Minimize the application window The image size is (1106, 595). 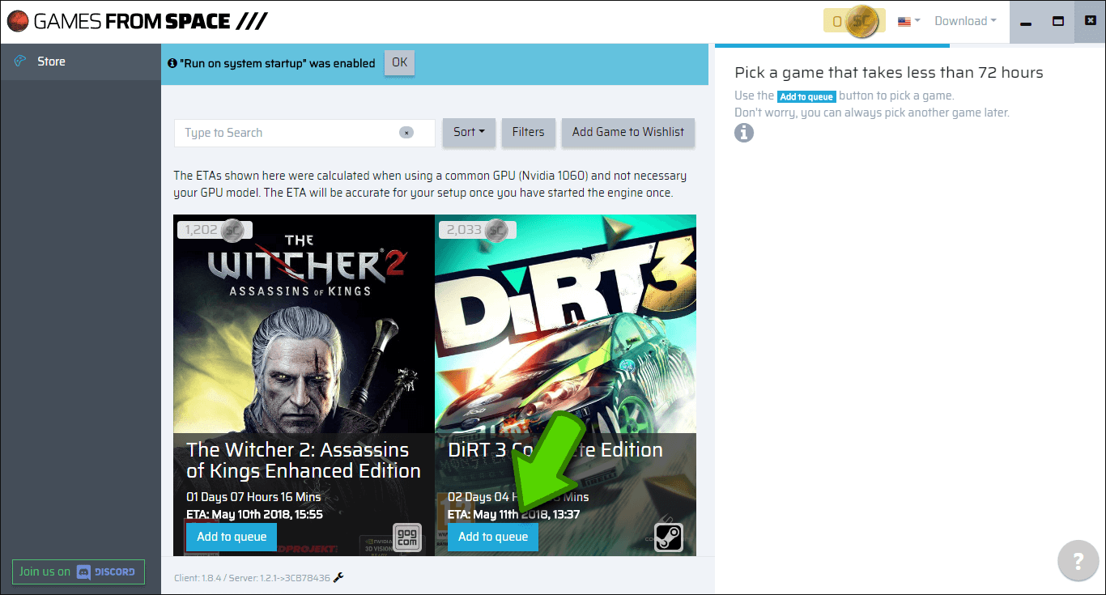[x=1026, y=22]
